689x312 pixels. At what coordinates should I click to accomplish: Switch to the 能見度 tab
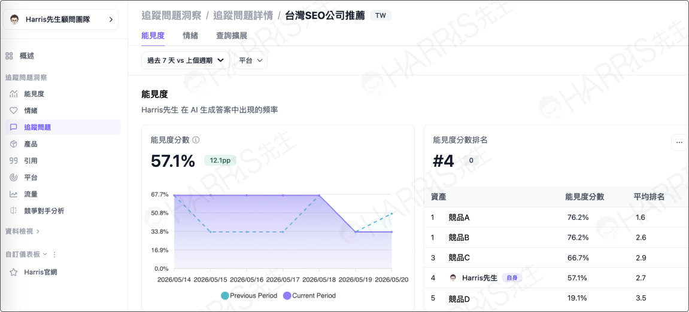coord(153,35)
